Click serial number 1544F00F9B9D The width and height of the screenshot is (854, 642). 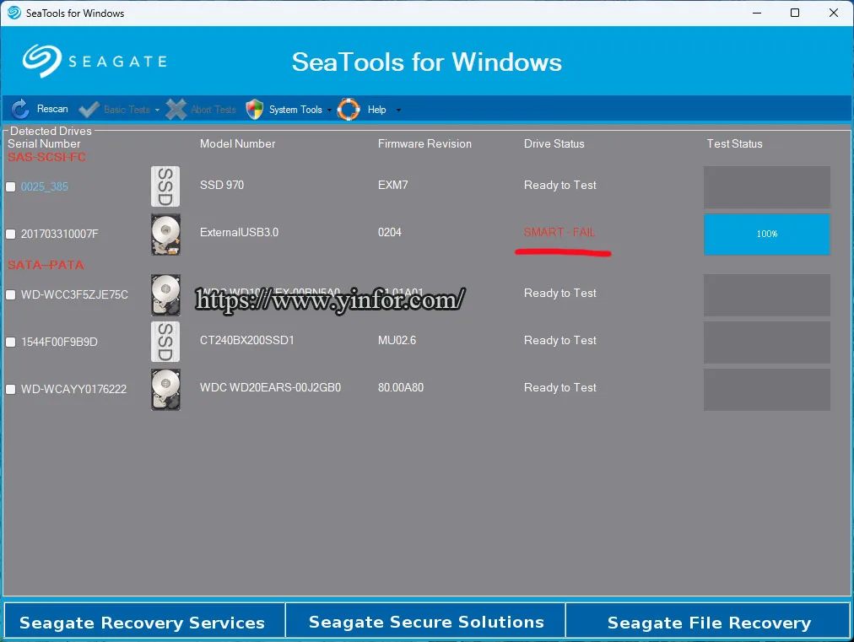pos(59,342)
